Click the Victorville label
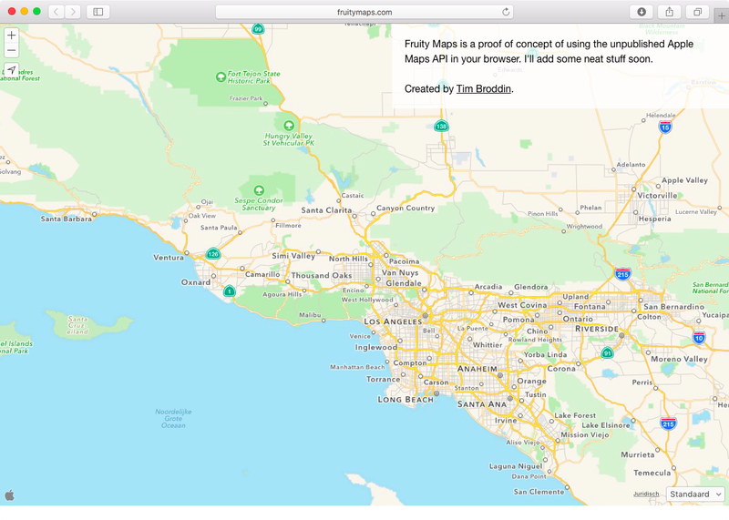 (657, 196)
